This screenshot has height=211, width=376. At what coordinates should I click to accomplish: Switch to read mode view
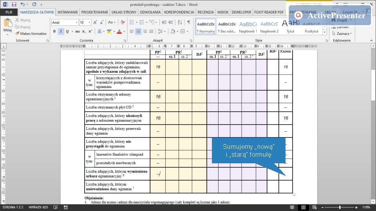(x=292, y=207)
